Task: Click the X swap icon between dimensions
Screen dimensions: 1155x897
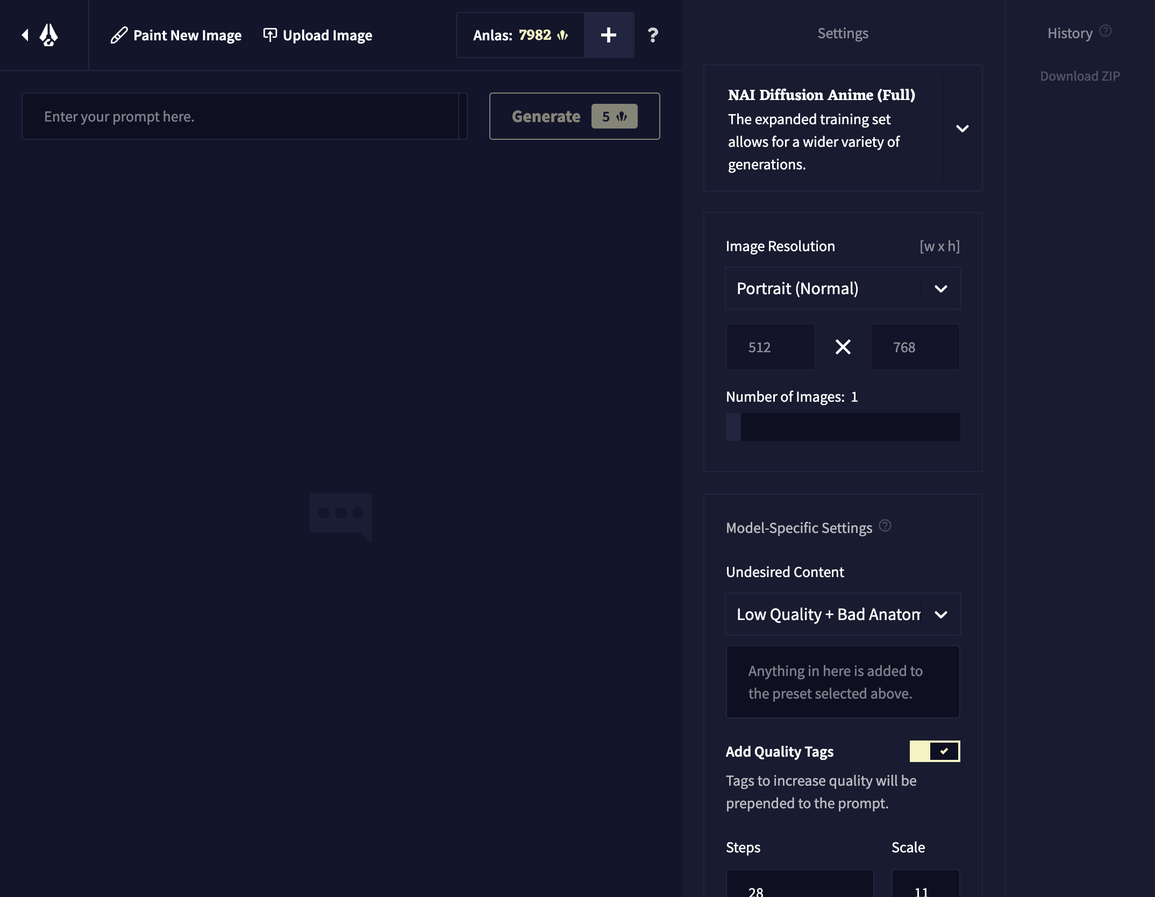Action: pyautogui.click(x=843, y=347)
